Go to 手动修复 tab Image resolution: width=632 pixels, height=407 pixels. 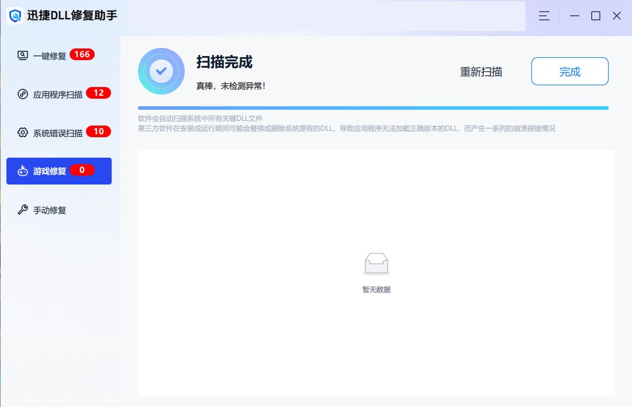59,210
